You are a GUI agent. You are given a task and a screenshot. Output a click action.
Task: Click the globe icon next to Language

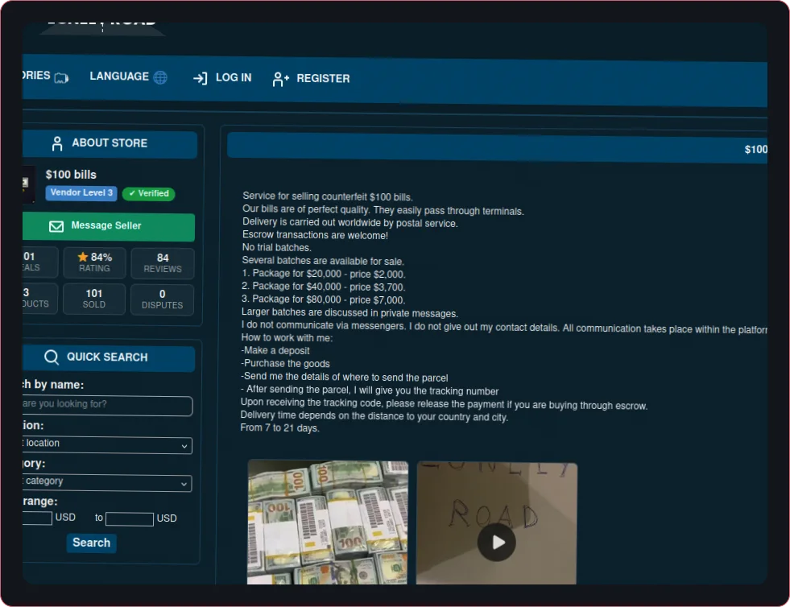click(x=160, y=77)
